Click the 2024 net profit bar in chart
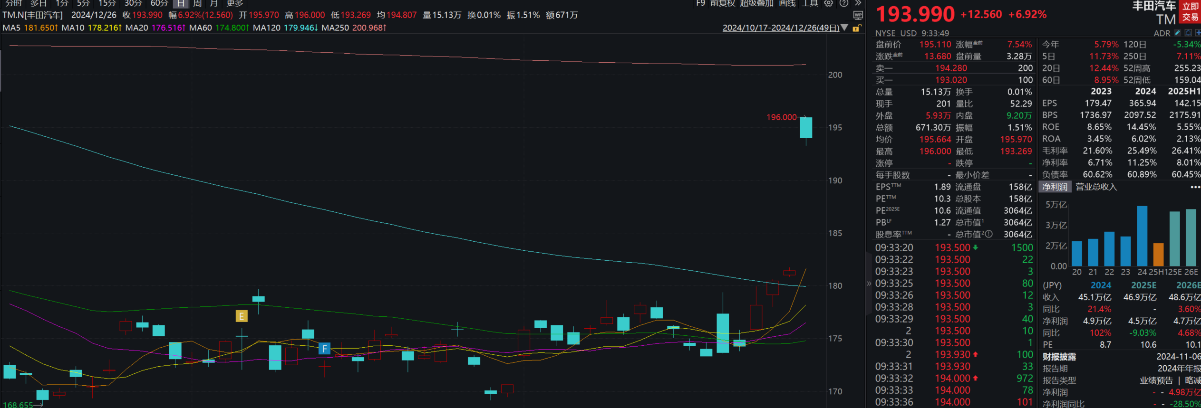 (x=1142, y=236)
